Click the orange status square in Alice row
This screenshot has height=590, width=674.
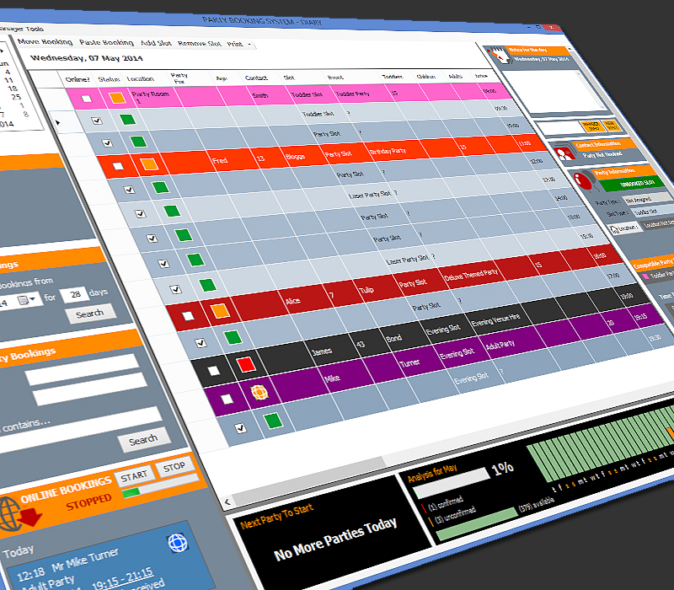coord(220,311)
